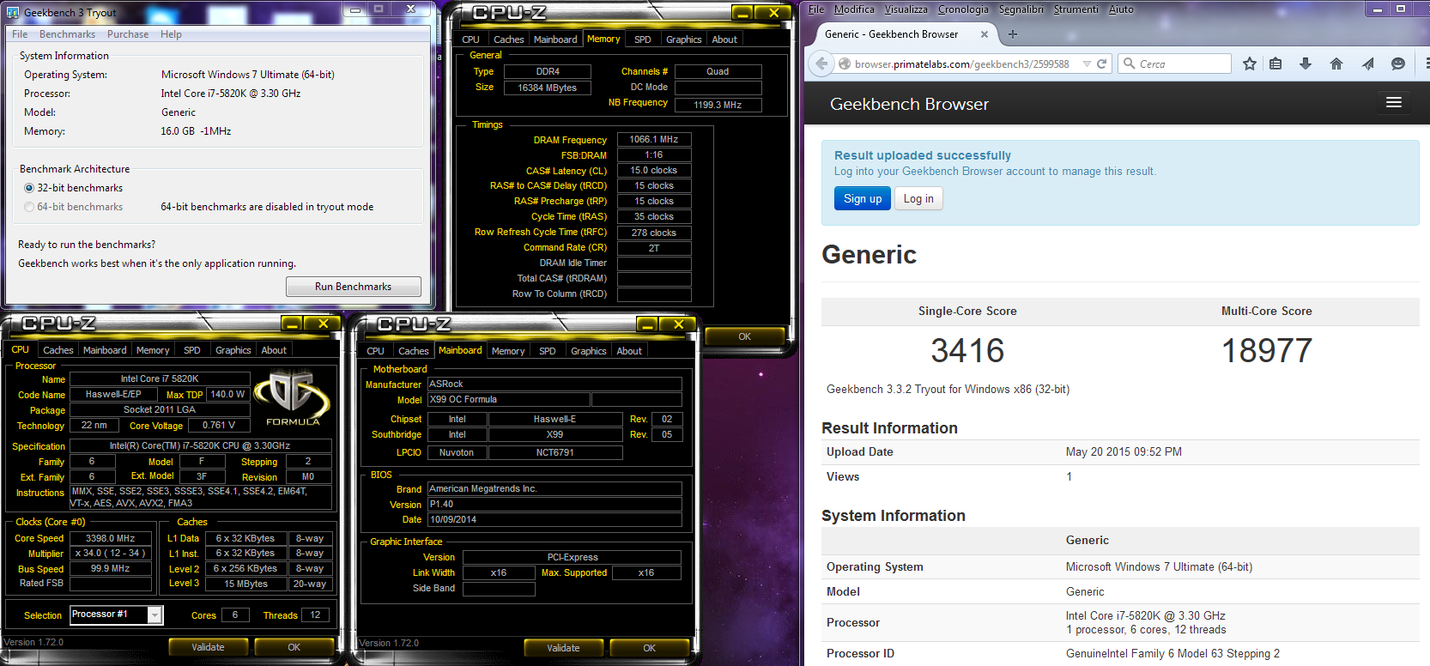The image size is (1430, 666).
Task: Close the Generic - Geekbench Browser tab
Action: click(985, 34)
